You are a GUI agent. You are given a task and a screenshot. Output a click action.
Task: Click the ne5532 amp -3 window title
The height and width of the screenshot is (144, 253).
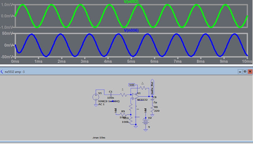(x=15, y=72)
